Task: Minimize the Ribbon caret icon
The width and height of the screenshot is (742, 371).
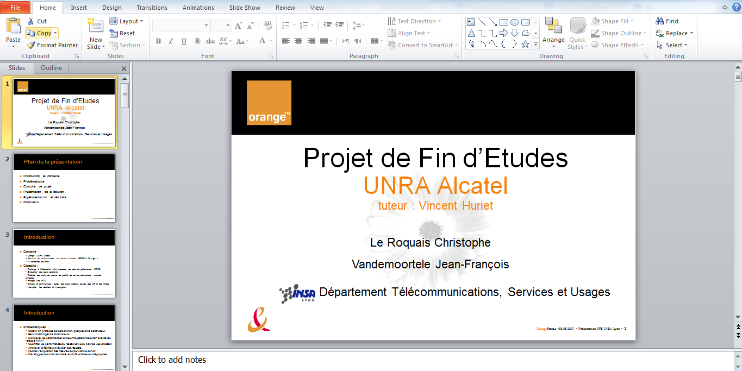Action: point(725,7)
